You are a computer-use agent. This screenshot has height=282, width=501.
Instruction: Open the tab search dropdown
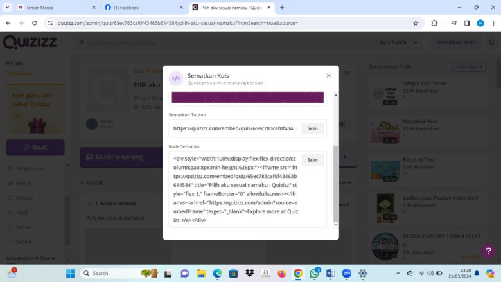(7, 7)
